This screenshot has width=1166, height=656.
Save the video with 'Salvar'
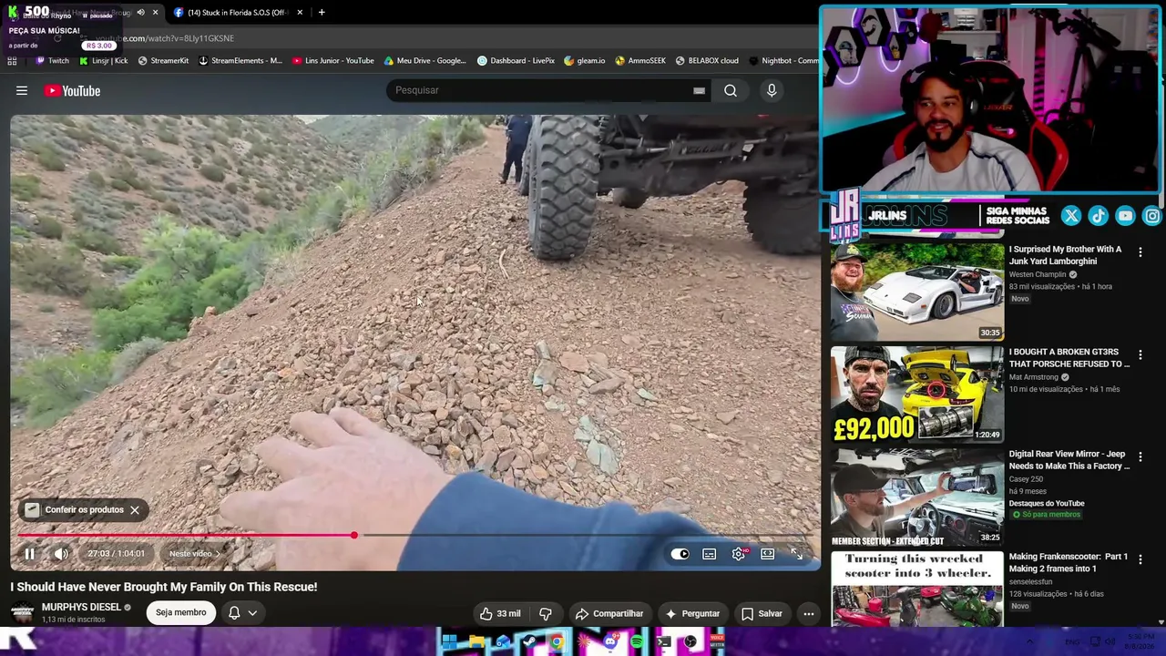pos(762,614)
